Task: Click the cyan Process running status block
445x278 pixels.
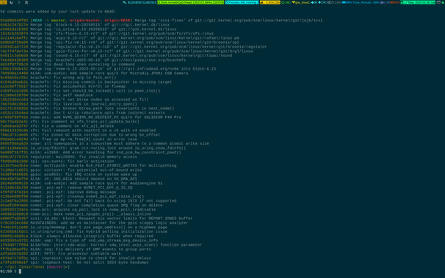Action: tap(242, 2)
